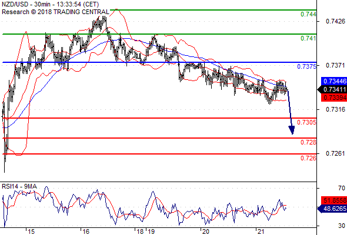Screen dimensions: 347x235
Task: Click the blue moving average tag 0.73446
Action: click(334, 81)
